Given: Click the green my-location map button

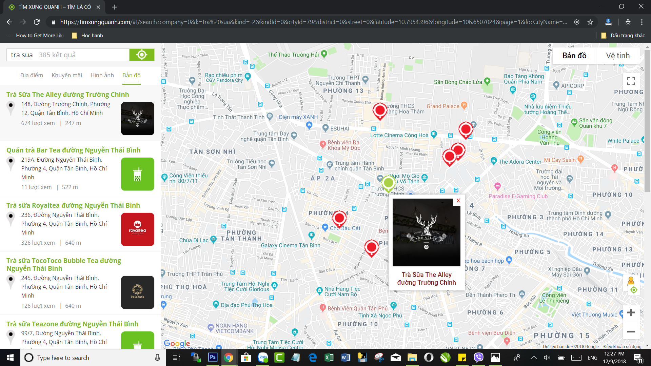Looking at the screenshot, I should [x=634, y=290].
